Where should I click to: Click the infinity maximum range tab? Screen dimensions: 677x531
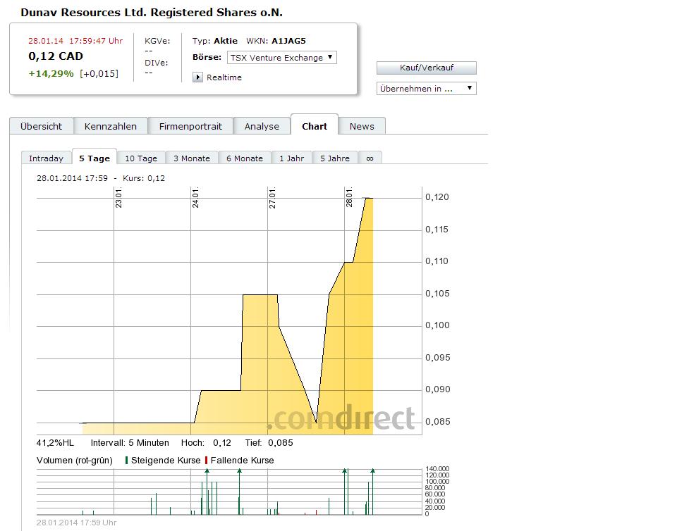click(370, 158)
